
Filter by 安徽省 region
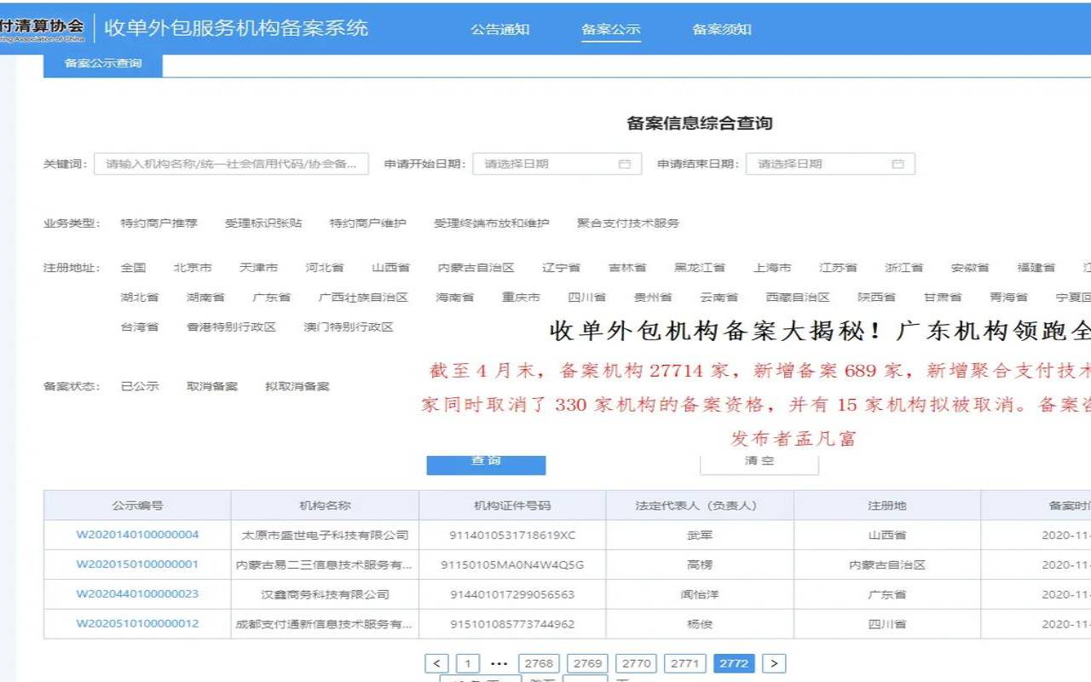pyautogui.click(x=970, y=268)
